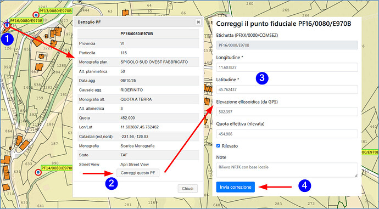The height and width of the screenshot is (209, 379).
Task: Click the 'Etichetta (PFXX/0000/COMSEZ)' field label
Action: click(247, 35)
